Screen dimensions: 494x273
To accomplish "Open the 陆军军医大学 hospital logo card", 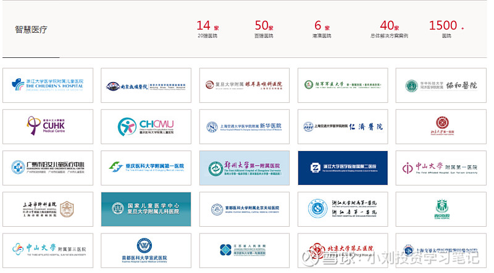I will click(x=343, y=85).
